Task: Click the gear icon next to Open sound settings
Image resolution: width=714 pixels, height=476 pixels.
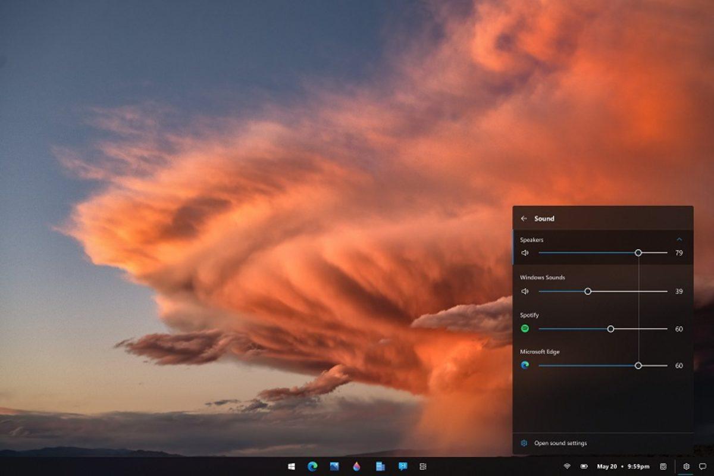Action: [524, 442]
